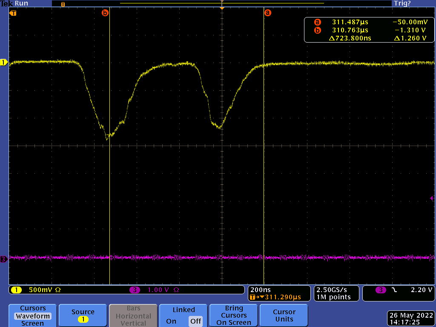Image resolution: width=436 pixels, height=327 pixels.
Task: Set Linked cursors to On
Action: point(171,321)
